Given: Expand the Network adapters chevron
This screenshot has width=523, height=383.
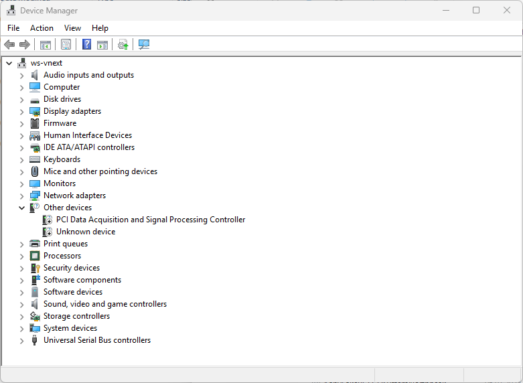Looking at the screenshot, I should (21, 196).
